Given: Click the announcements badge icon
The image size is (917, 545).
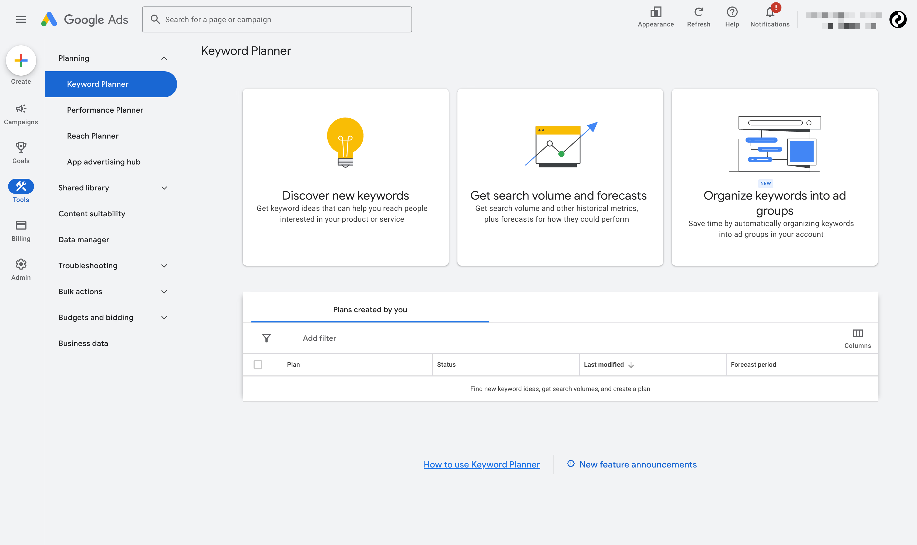Looking at the screenshot, I should (x=571, y=464).
